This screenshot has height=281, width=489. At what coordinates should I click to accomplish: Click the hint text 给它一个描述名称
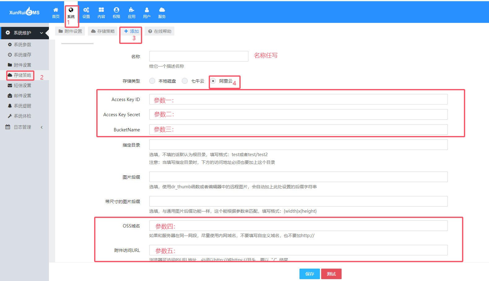coord(167,66)
